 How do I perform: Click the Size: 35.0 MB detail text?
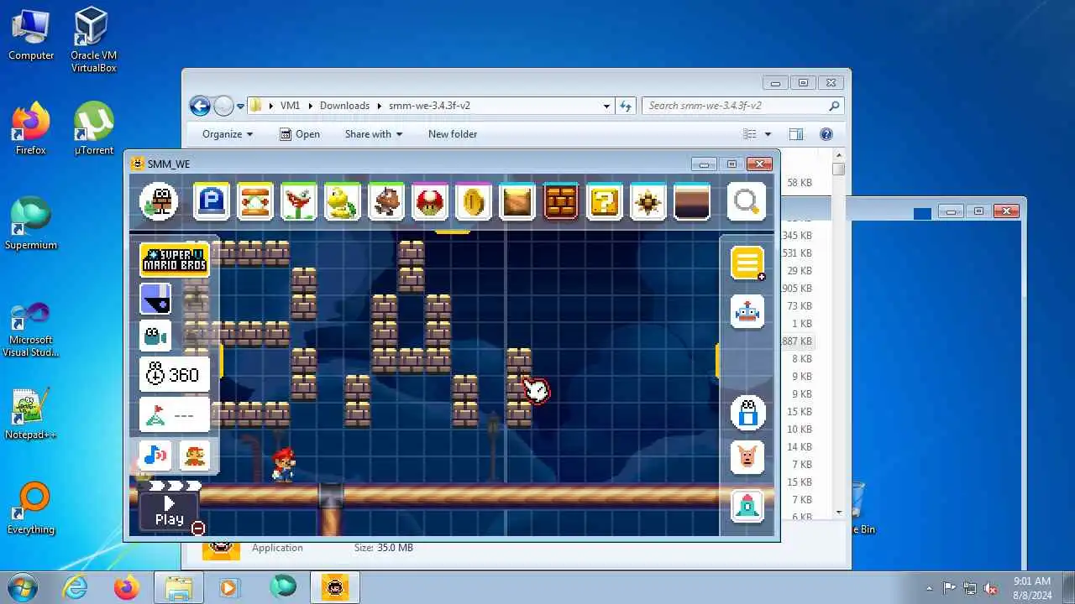click(383, 548)
